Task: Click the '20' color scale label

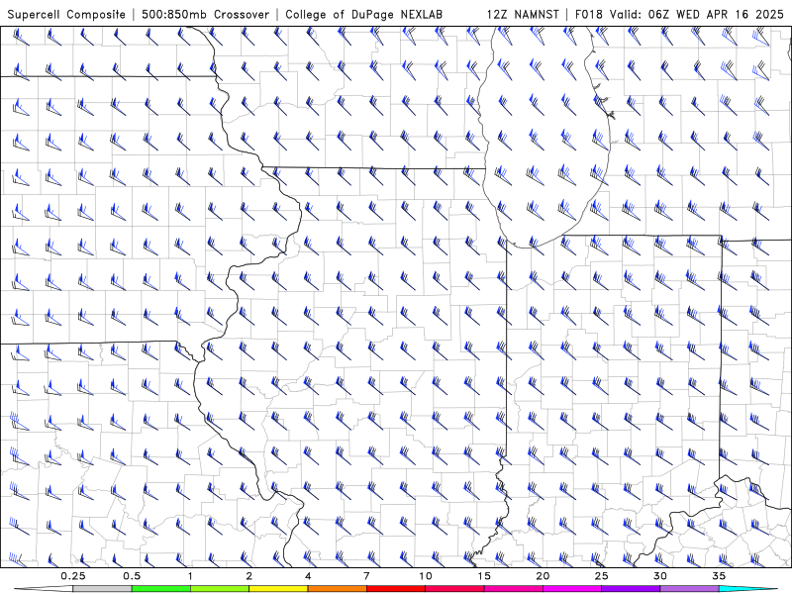Action: click(x=543, y=576)
